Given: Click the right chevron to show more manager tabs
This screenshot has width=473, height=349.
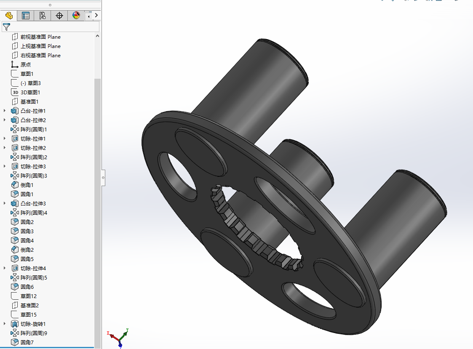Looking at the screenshot, I should (x=96, y=15).
